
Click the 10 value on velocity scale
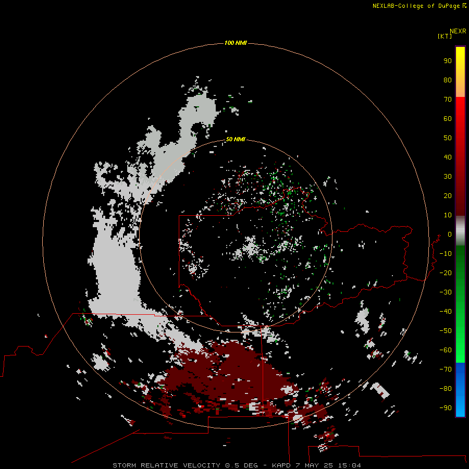[448, 215]
